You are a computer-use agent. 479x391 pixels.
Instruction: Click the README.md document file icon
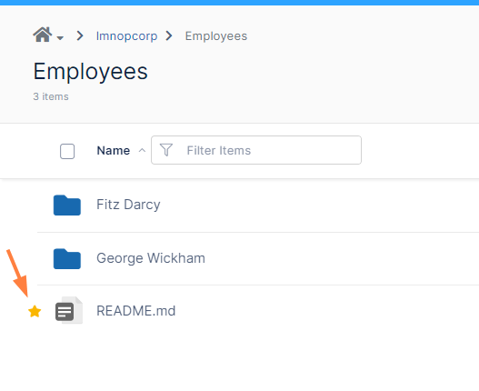click(69, 310)
